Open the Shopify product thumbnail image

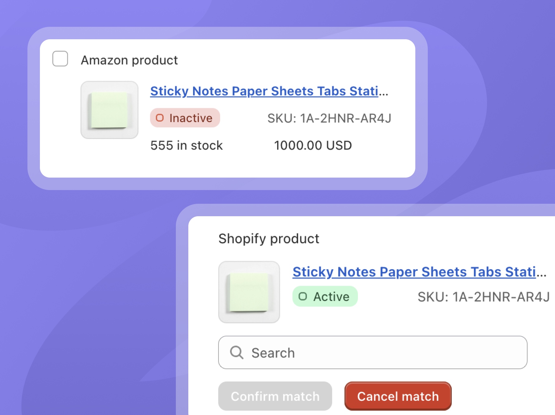(249, 291)
